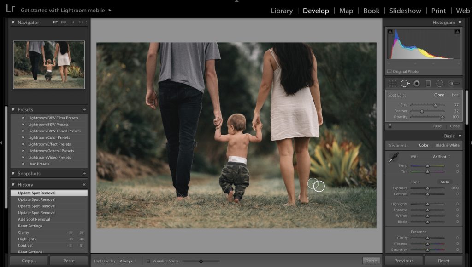This screenshot has height=267, width=472.
Task: Select Lightroom General Presets row
Action: pos(49,151)
